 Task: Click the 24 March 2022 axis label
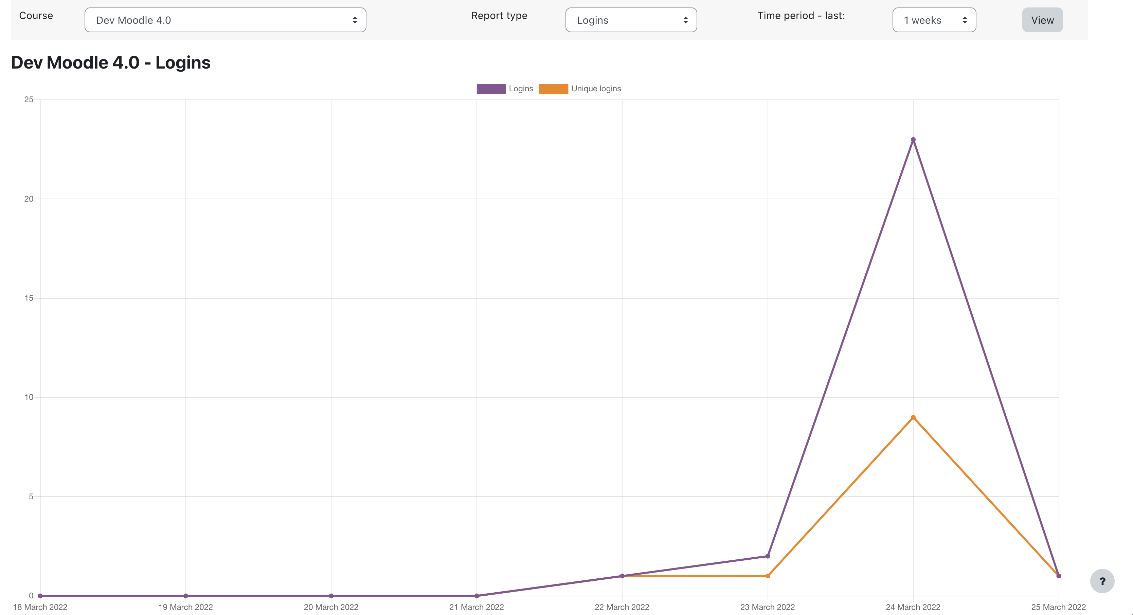tap(913, 607)
